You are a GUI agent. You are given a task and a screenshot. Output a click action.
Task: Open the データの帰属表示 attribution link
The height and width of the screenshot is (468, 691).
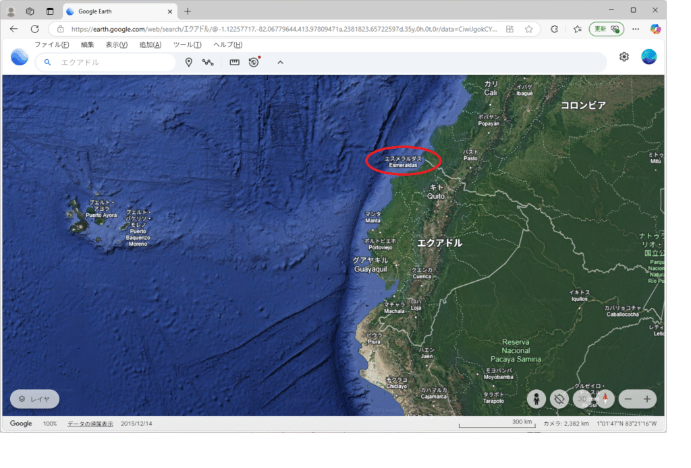pos(90,424)
